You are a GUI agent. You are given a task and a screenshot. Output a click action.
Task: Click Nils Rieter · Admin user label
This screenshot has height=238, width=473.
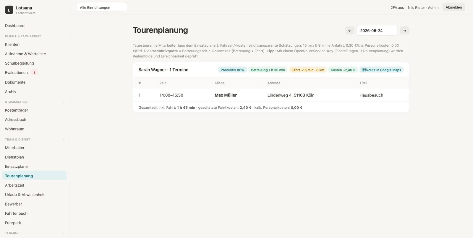(x=423, y=8)
